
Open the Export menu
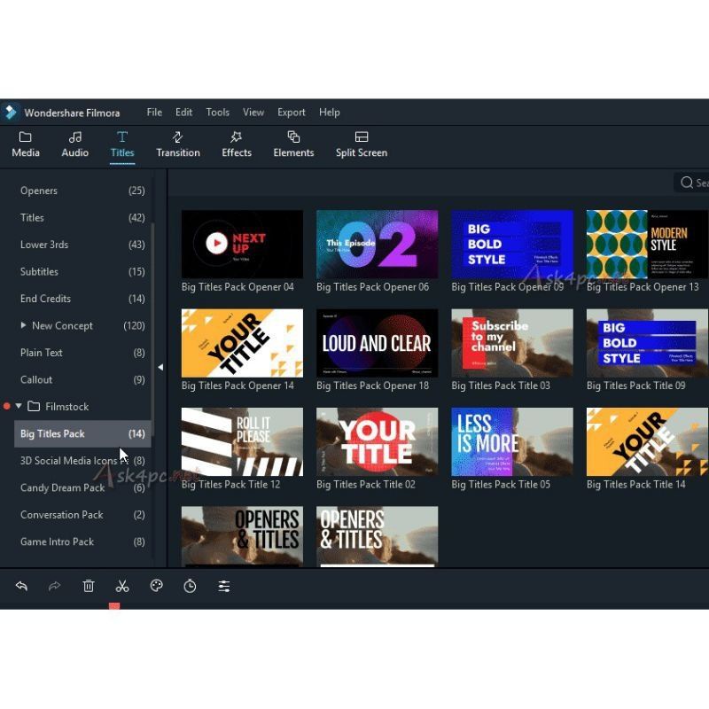(291, 113)
